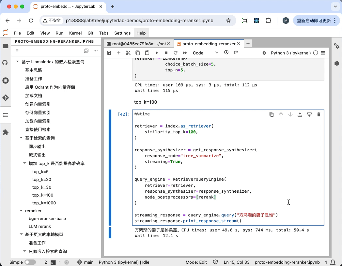342x266 pixels.
Task: Open the Extension Manager panel
Action: [6, 132]
